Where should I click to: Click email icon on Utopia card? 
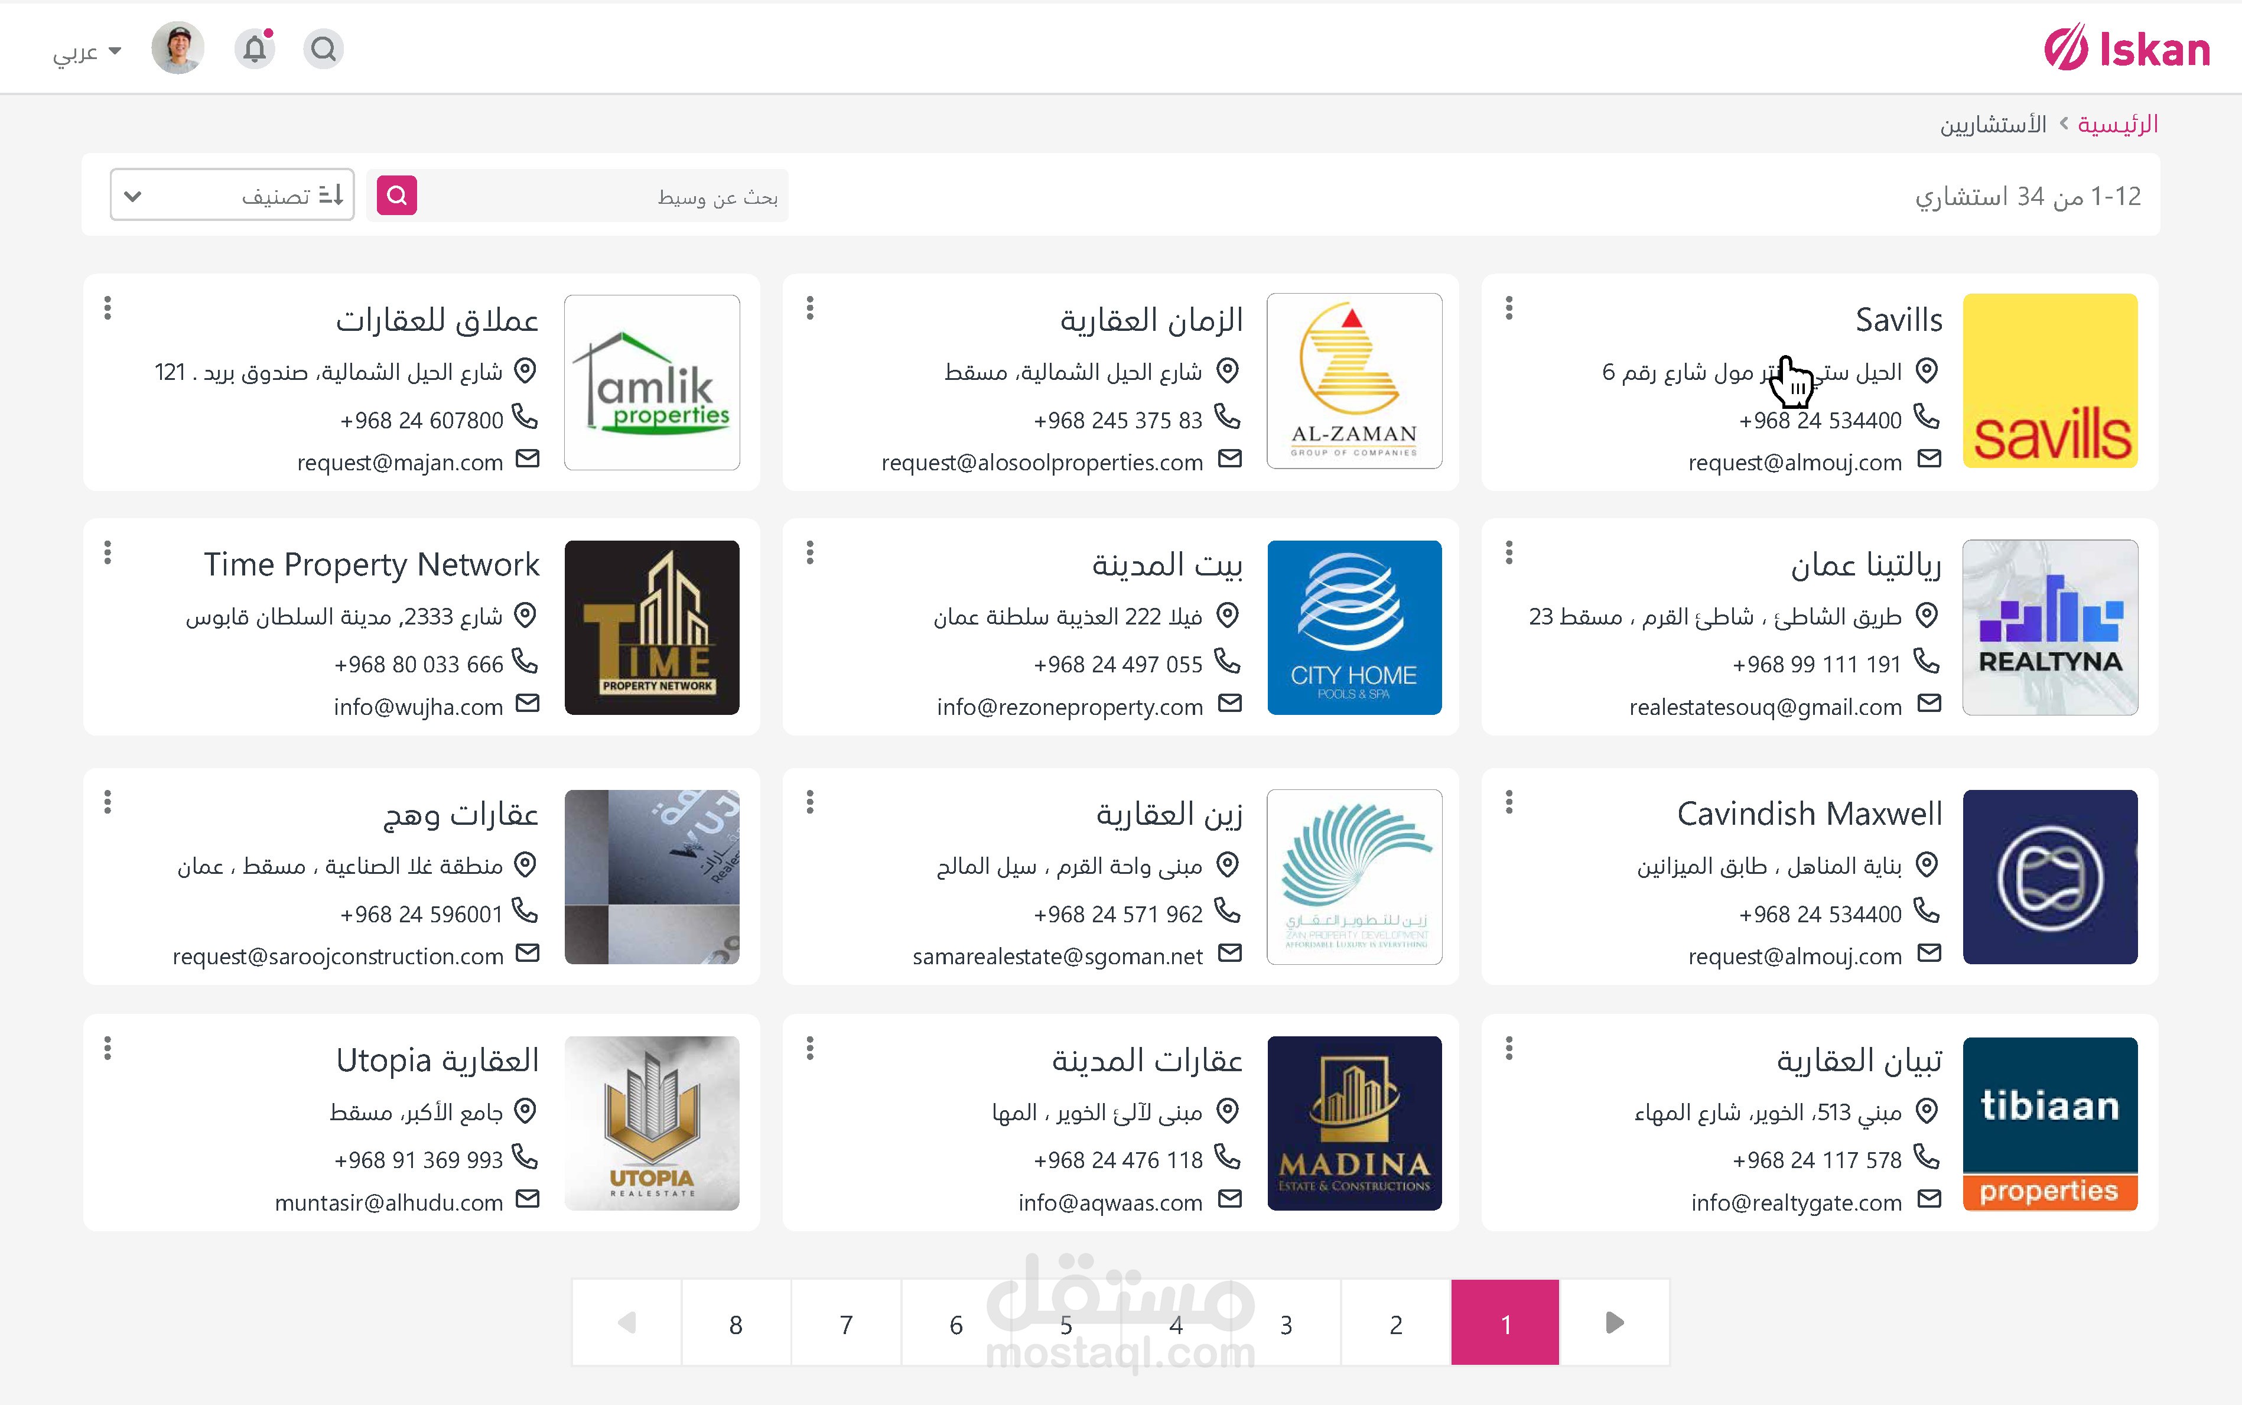coord(528,1199)
